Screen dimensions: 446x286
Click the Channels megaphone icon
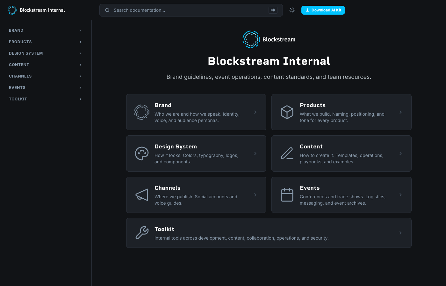tap(142, 195)
